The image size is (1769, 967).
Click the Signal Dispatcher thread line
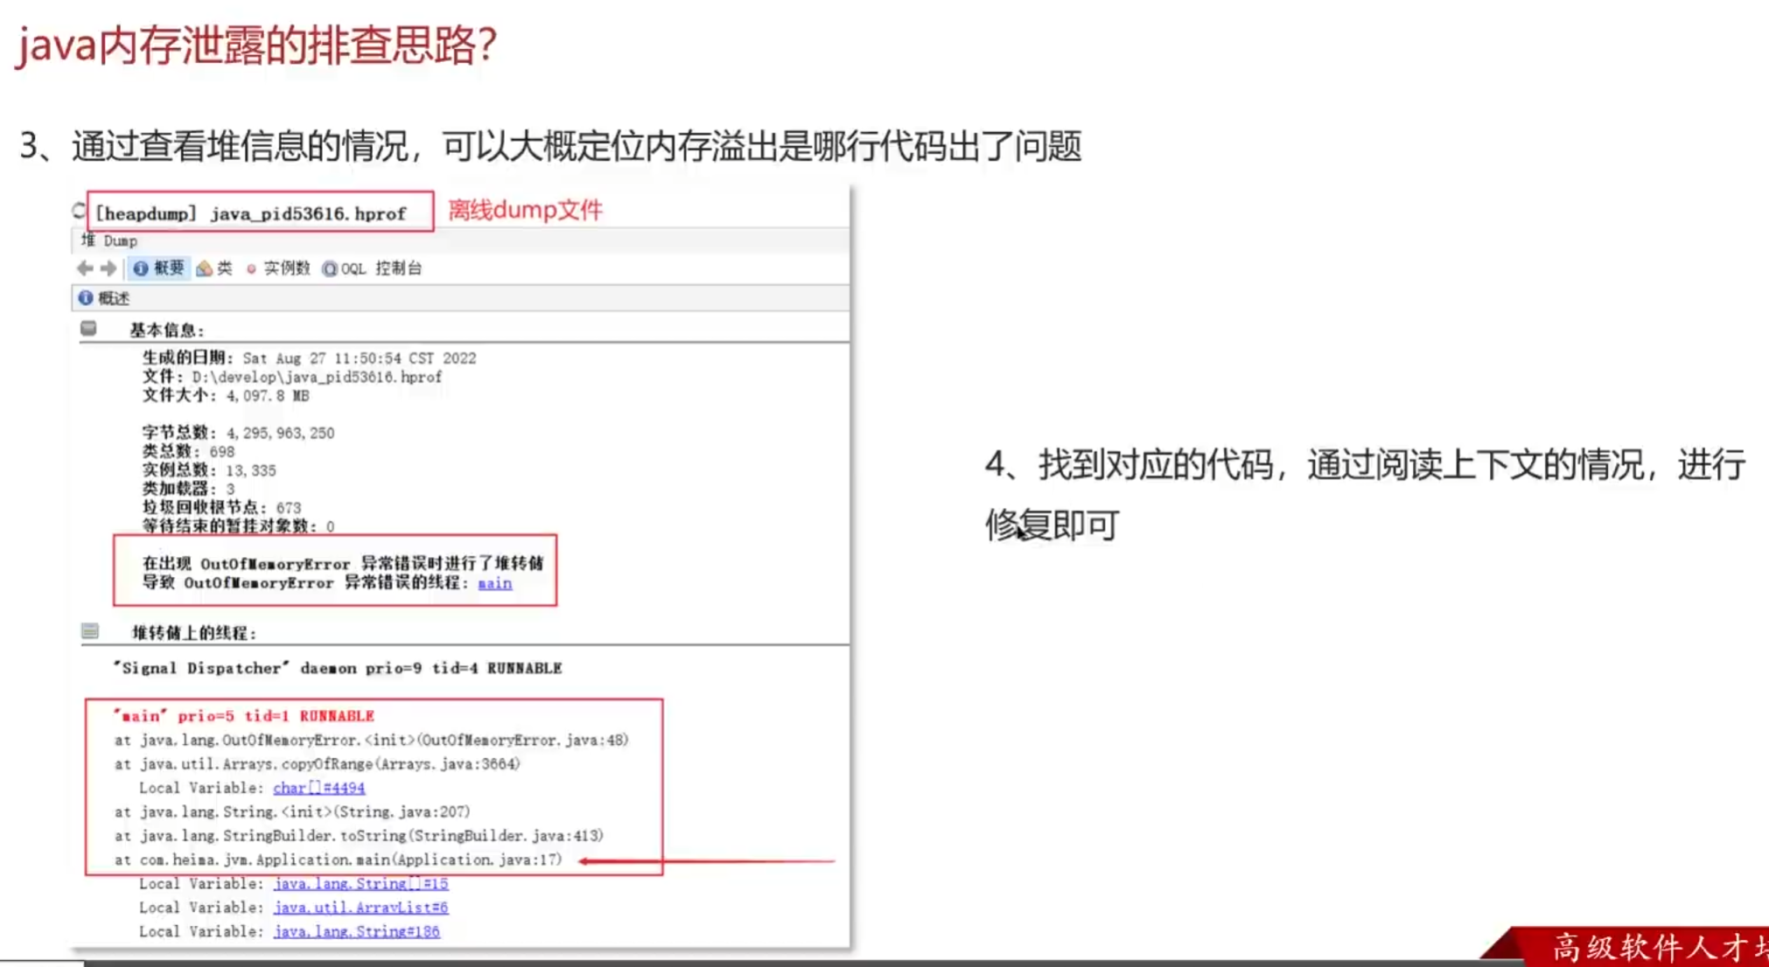tap(338, 669)
